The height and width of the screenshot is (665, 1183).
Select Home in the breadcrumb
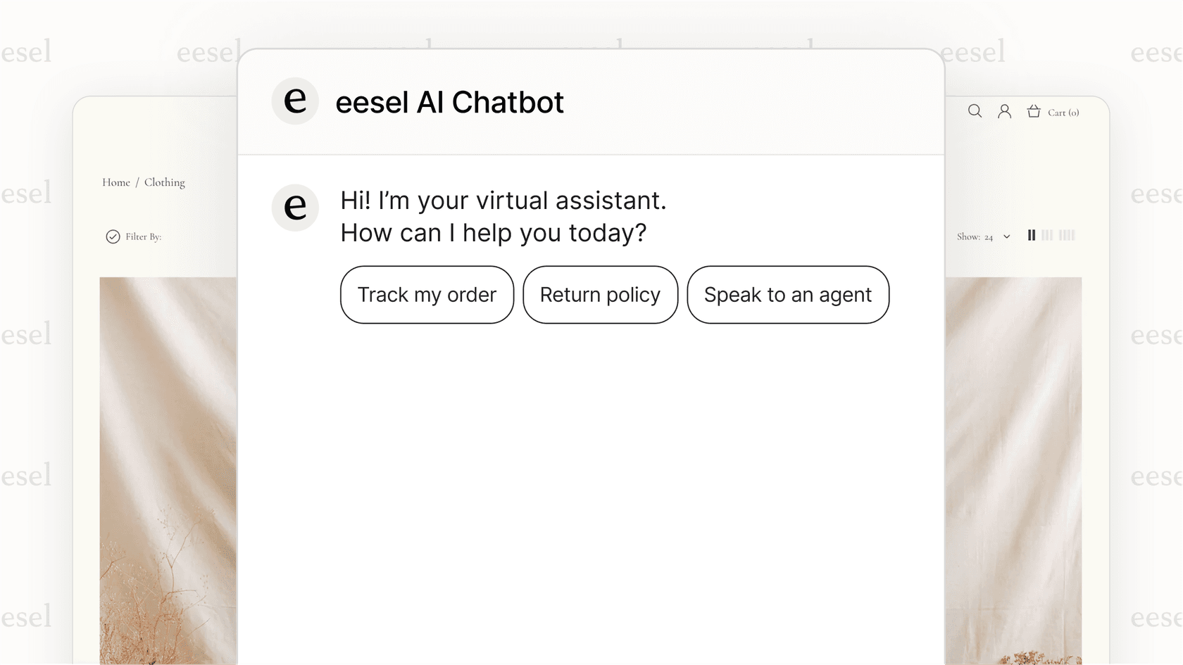point(114,182)
